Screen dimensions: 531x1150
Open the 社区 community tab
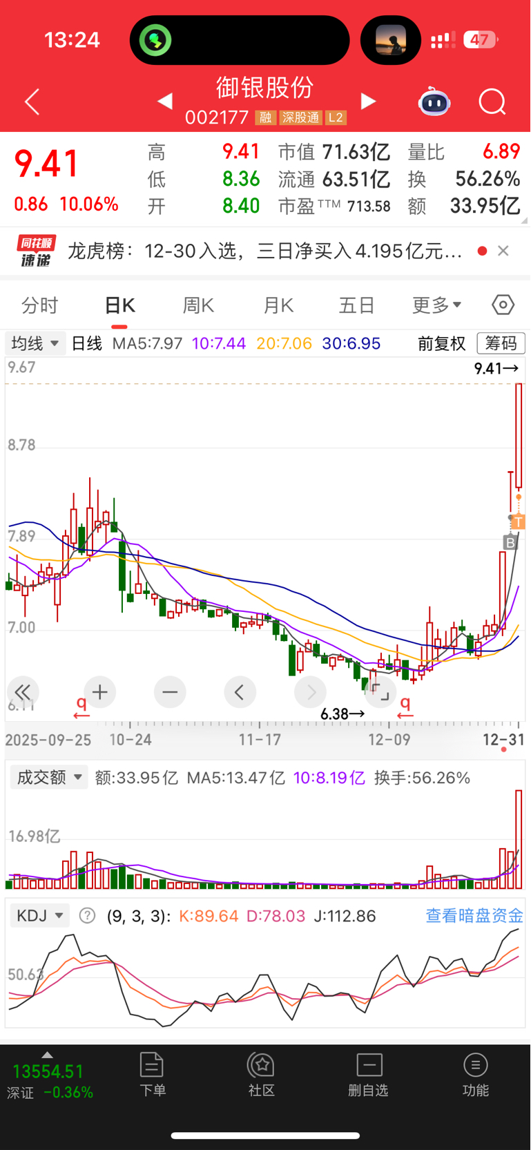pyautogui.click(x=262, y=1075)
